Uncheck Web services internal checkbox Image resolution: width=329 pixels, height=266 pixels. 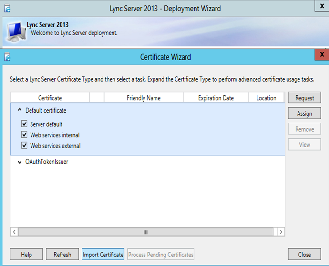click(x=24, y=134)
